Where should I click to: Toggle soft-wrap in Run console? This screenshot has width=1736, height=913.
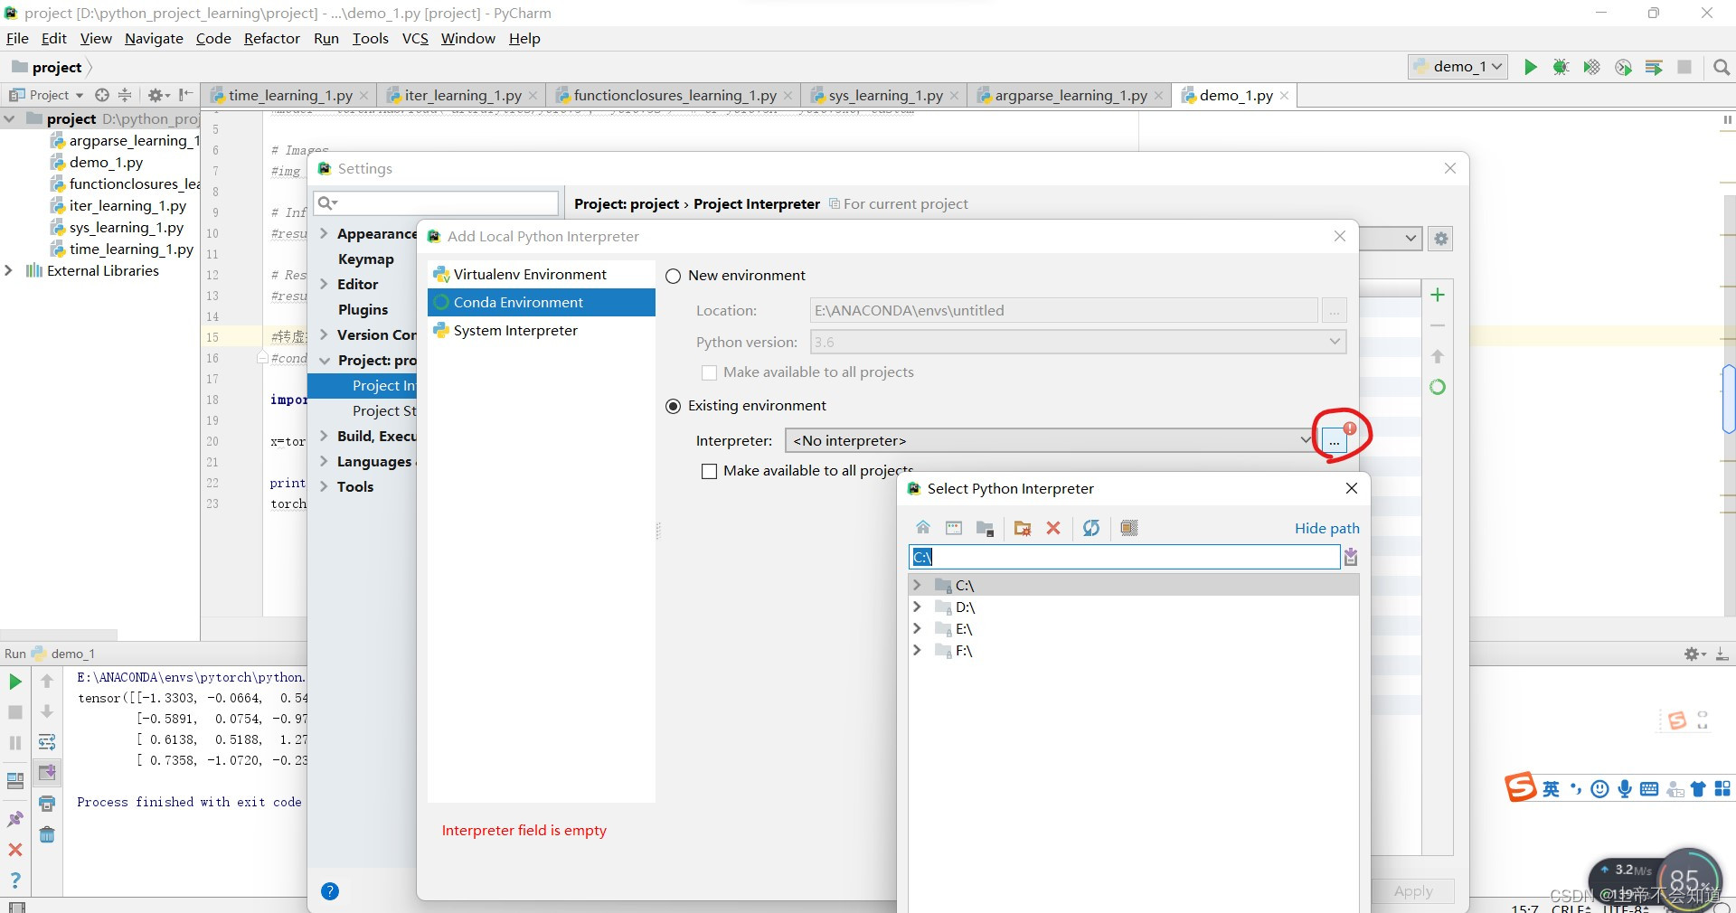(47, 742)
